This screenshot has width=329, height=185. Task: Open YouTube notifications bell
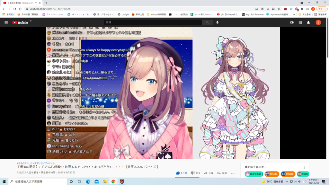click(308, 22)
